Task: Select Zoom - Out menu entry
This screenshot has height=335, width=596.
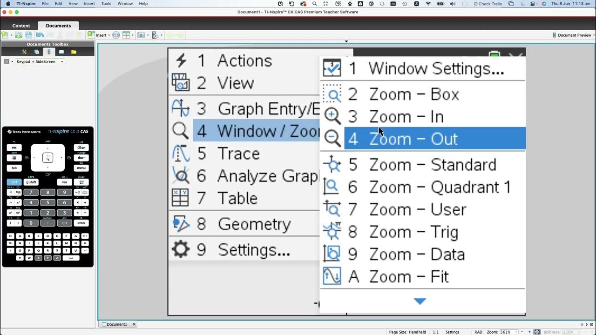Action: click(435, 139)
